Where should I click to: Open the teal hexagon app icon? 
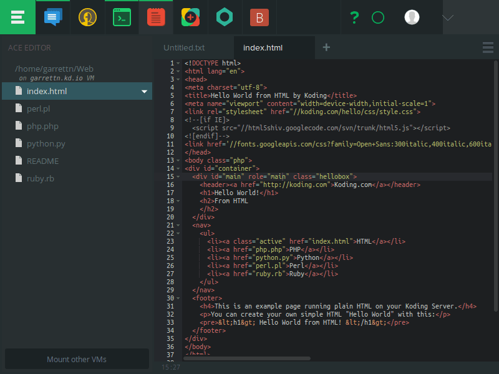pos(225,17)
